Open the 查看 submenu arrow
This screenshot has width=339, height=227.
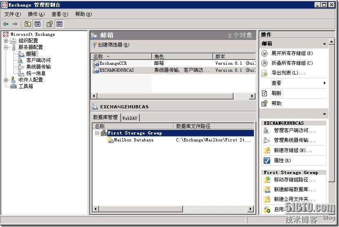point(324,83)
